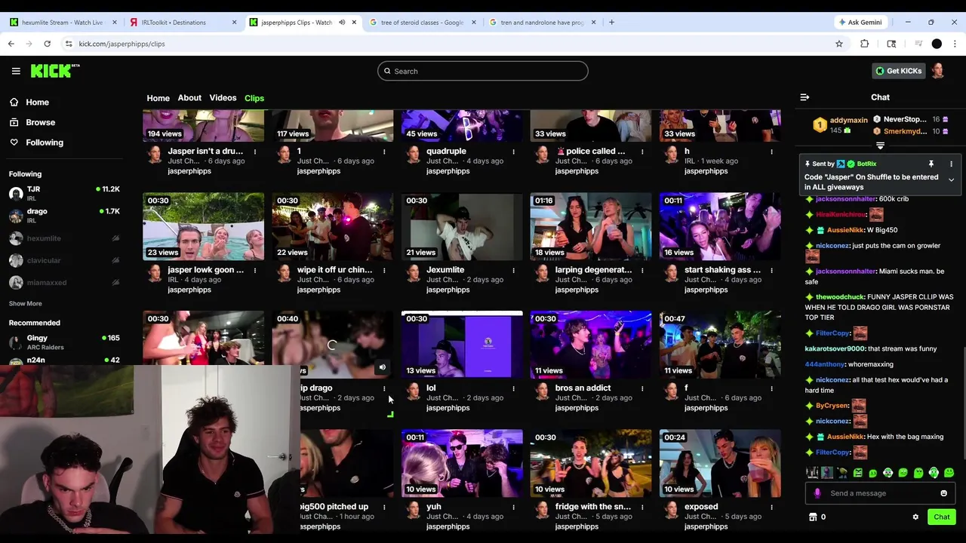Expand the gift leaderboard handle
966x543 pixels.
pyautogui.click(x=880, y=146)
